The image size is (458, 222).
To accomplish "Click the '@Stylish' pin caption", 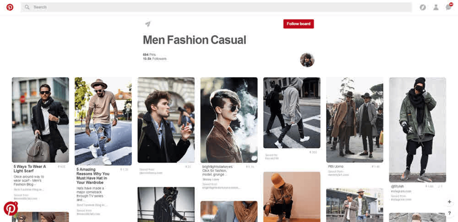I will pos(397,186).
